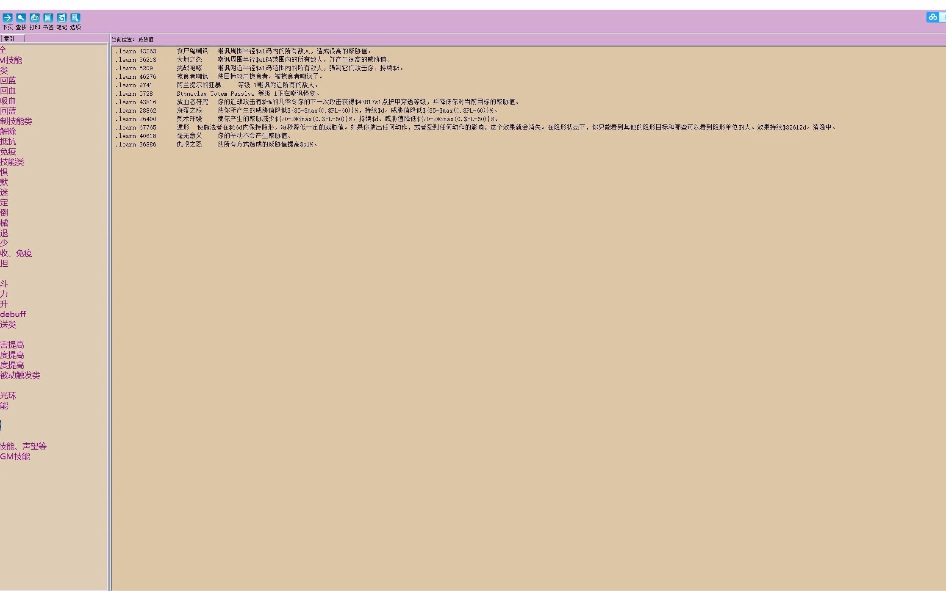
Task: Select the 威胁值 position filter tab
Action: [x=147, y=39]
